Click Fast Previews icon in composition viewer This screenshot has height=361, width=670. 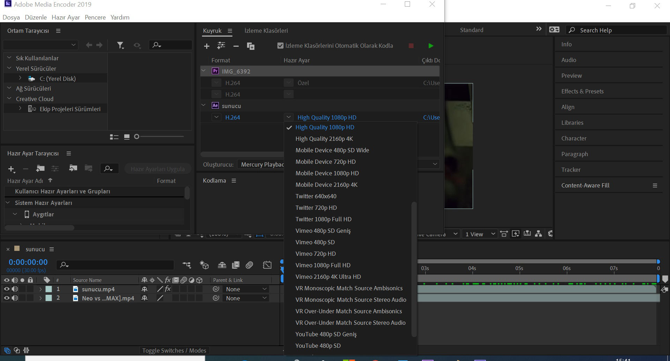point(515,234)
